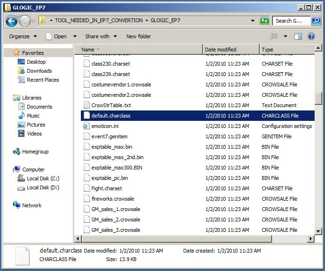Open the Downloads favorite folder

pos(39,71)
